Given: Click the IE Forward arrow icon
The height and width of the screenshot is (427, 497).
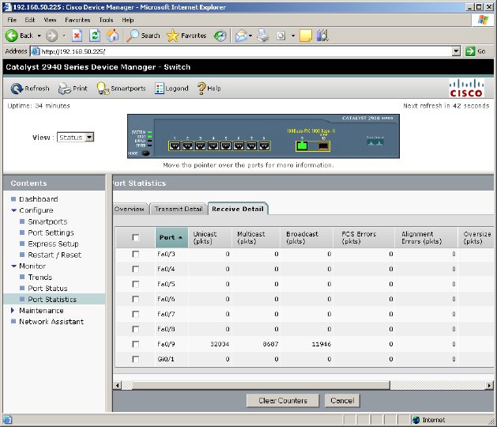Looking at the screenshot, I should 51,36.
